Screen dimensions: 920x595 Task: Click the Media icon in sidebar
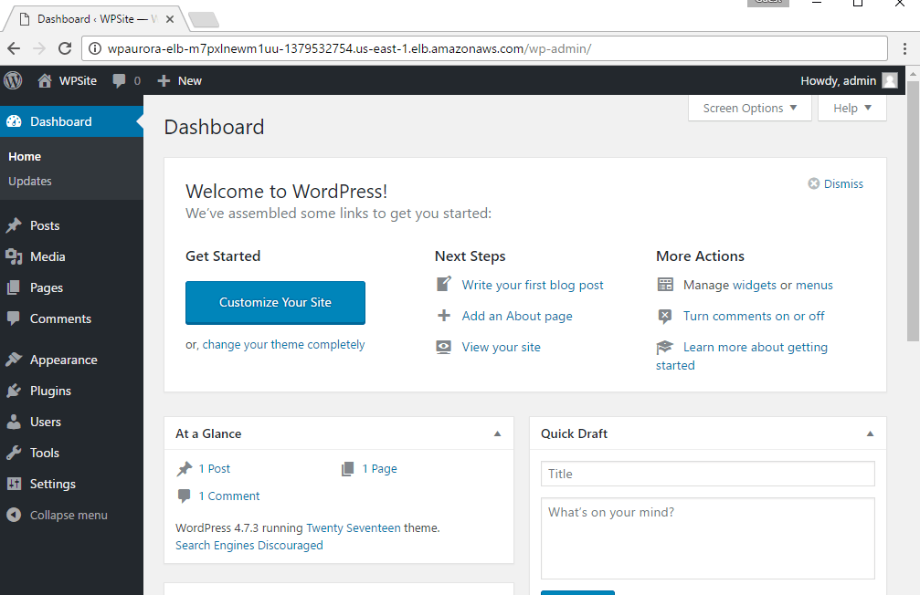14,256
